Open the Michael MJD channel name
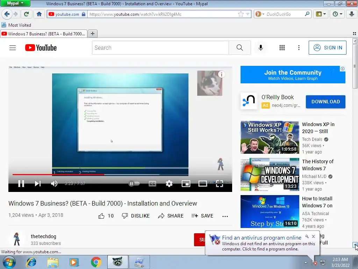The image size is (358, 269). click(314, 177)
